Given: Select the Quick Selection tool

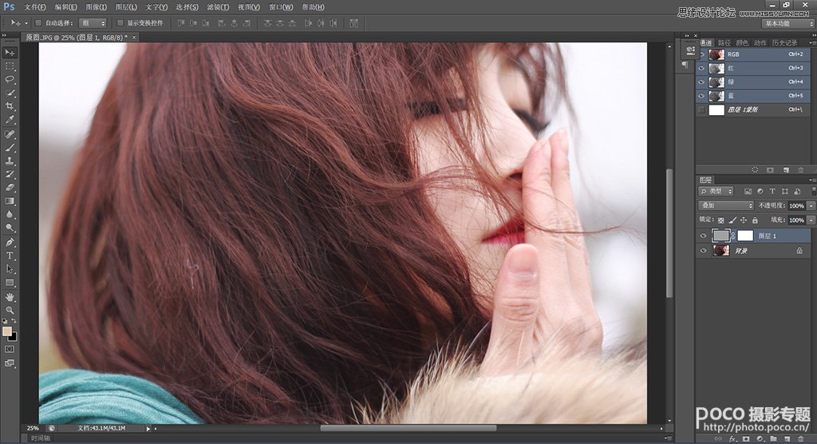Looking at the screenshot, I should [x=10, y=93].
